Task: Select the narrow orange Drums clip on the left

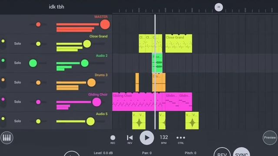Action: pyautogui.click(x=137, y=82)
